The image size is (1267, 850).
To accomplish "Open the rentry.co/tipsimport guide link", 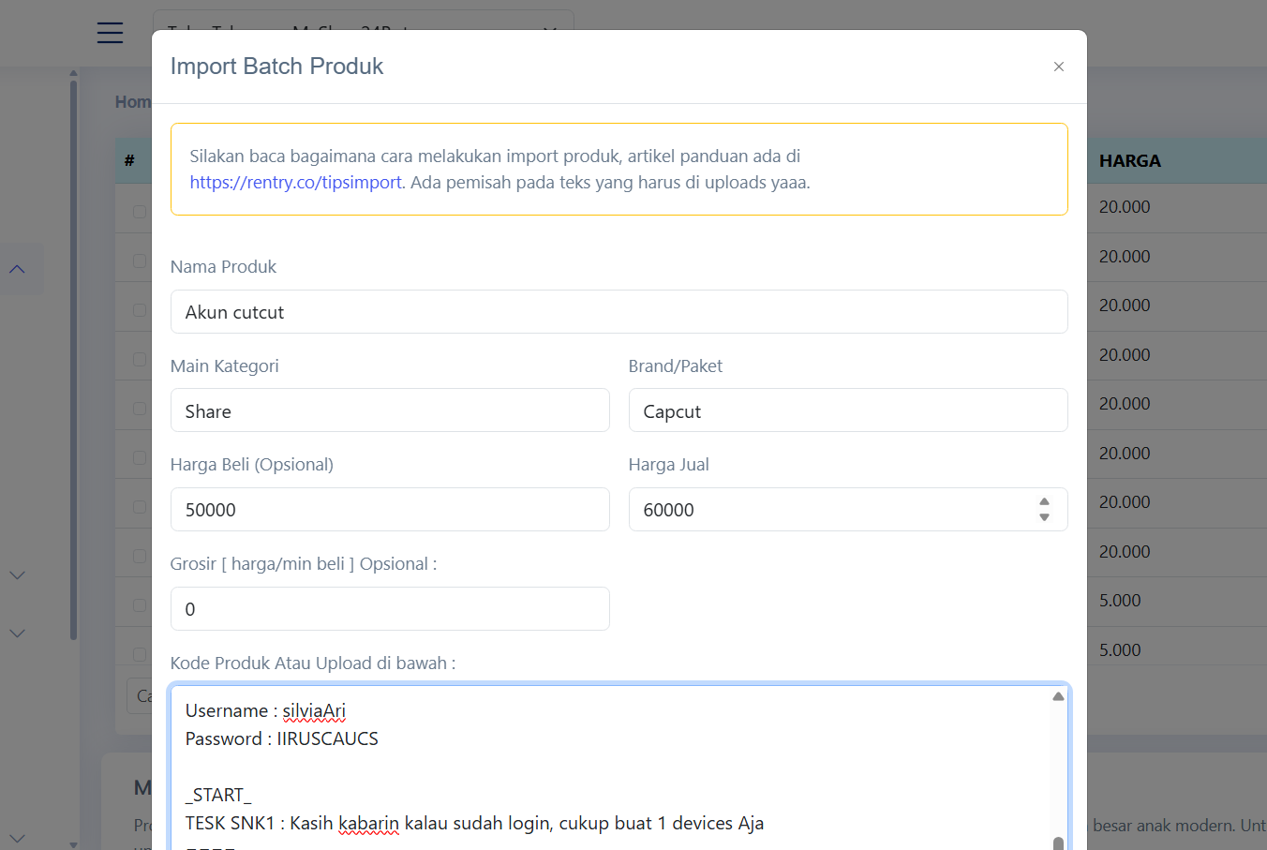I will (295, 181).
